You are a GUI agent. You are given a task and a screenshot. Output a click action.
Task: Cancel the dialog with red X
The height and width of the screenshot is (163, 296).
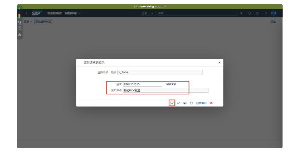[x=211, y=103]
